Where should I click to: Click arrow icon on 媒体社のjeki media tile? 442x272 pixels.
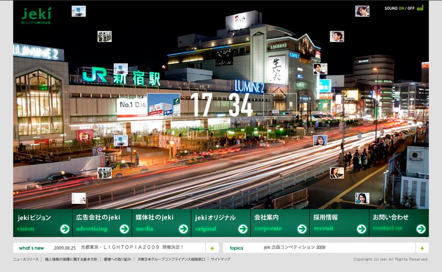[183, 228]
